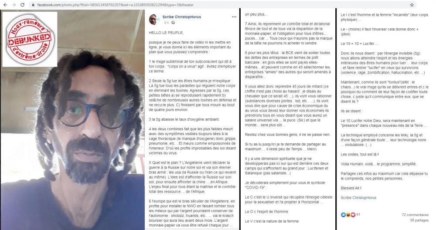Image resolution: width=436 pixels, height=230 pixels.
Task: Open the three-dots post options menu
Action: pos(234,17)
